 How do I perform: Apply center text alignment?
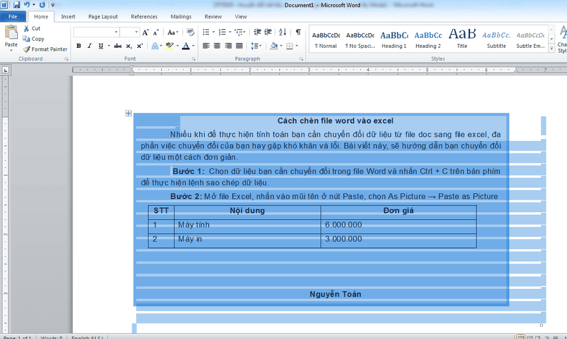[217, 46]
